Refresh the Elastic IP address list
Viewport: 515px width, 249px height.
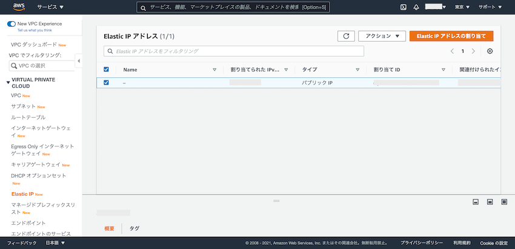346,36
